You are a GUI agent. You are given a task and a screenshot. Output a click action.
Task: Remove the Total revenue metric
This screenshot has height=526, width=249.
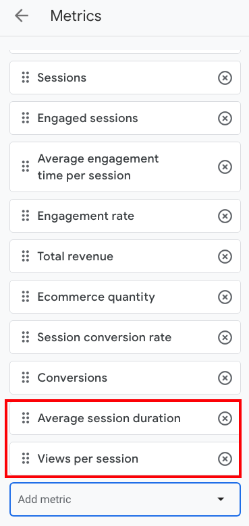pyautogui.click(x=225, y=257)
